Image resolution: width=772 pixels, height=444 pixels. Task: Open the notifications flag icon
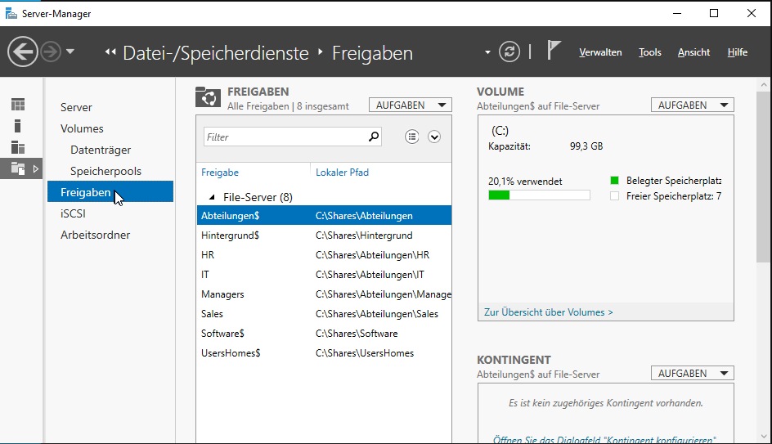[x=554, y=50]
